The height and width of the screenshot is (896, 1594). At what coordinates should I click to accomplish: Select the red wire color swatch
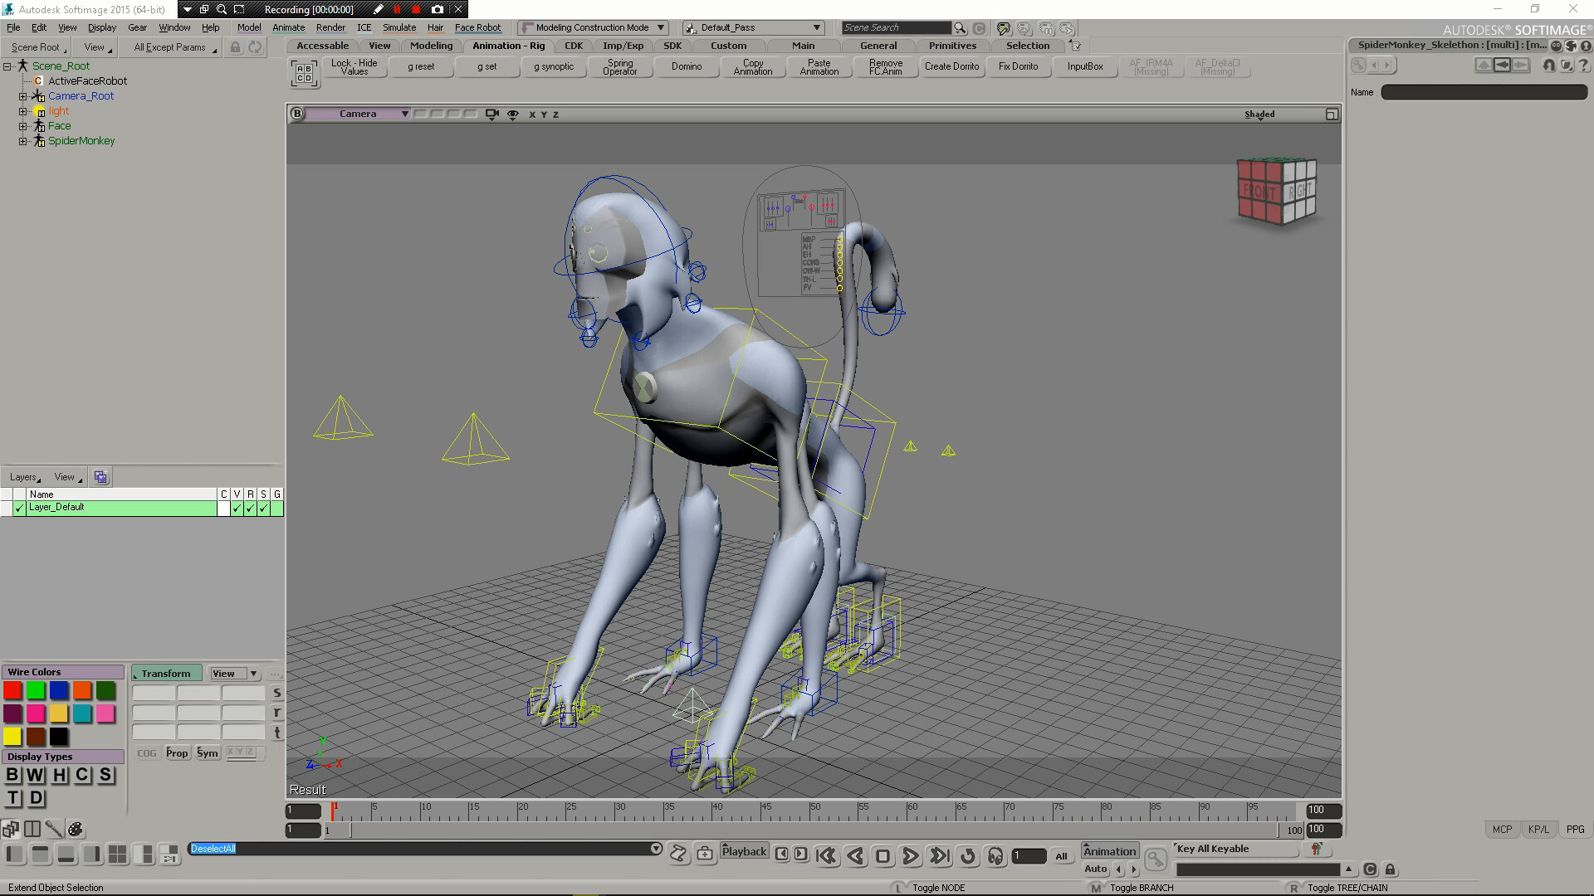point(12,690)
